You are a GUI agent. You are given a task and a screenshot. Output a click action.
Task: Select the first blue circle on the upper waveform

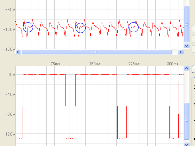(x=28, y=27)
